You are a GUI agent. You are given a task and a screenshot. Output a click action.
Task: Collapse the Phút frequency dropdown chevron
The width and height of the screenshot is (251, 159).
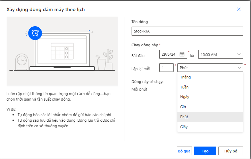[x=239, y=68]
